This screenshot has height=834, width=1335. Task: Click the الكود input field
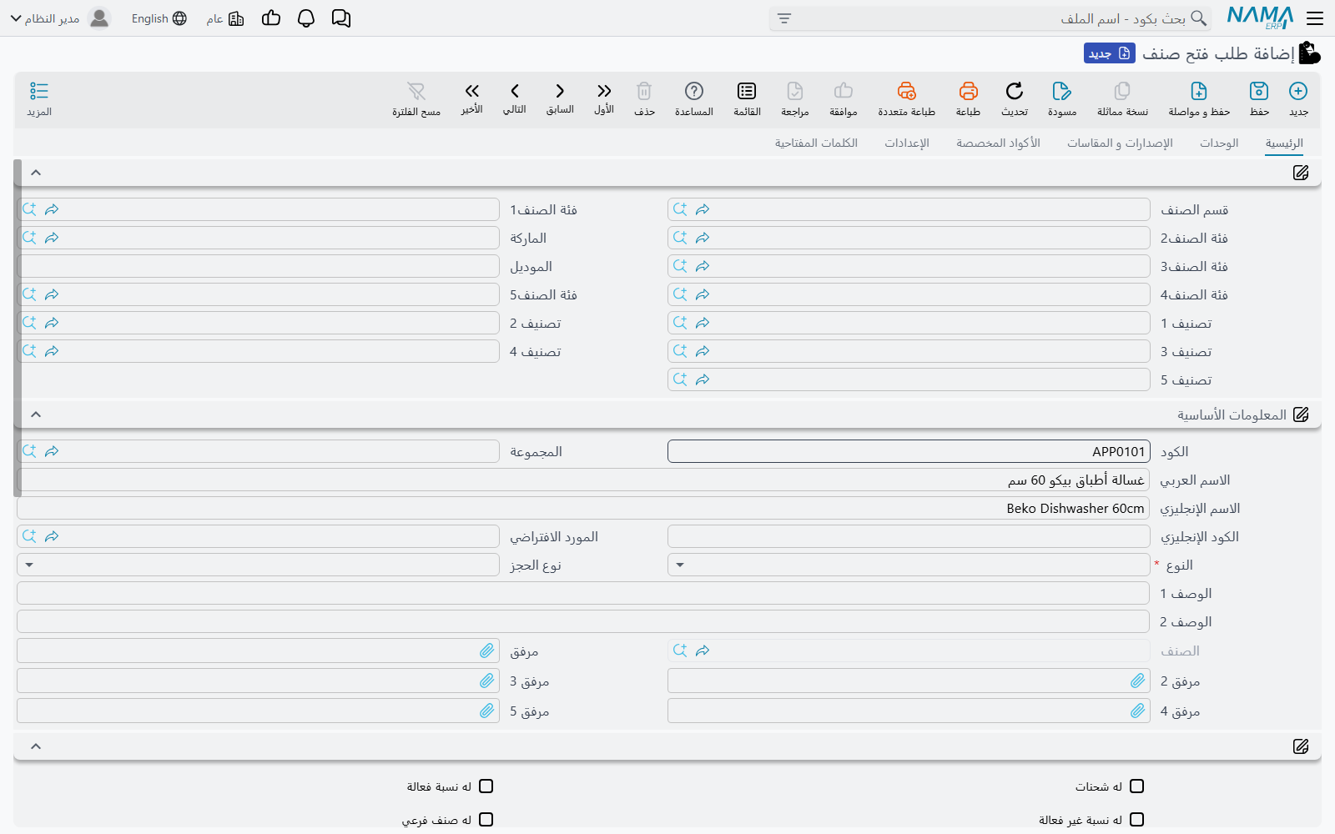tap(909, 451)
